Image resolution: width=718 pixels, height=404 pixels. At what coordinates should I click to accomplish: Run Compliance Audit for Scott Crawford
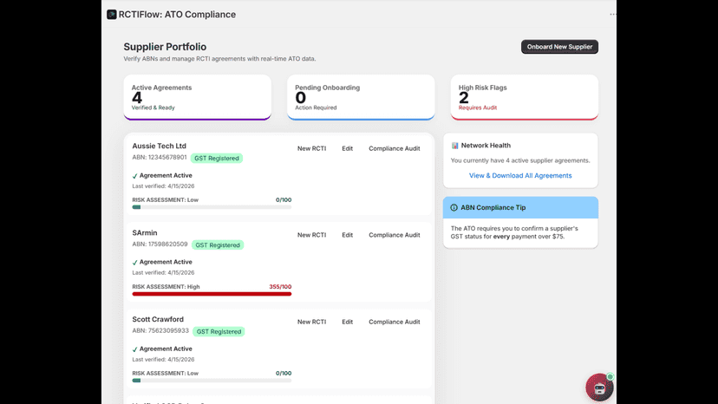[395, 322]
